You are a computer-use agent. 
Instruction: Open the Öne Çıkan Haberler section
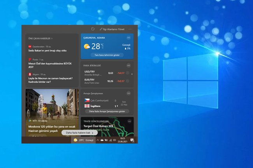(x=40, y=38)
